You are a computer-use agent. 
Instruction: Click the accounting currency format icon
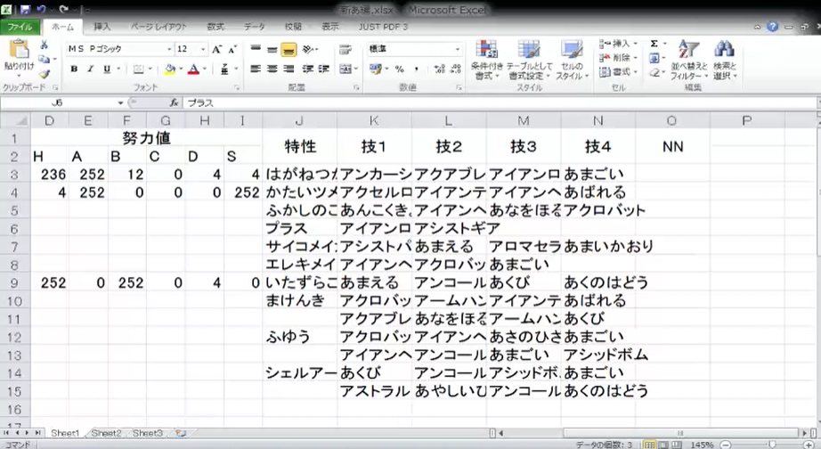point(376,69)
